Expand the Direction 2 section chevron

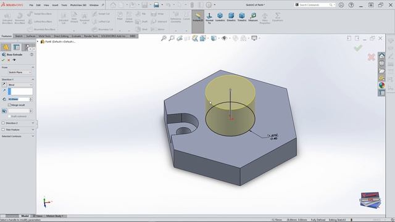[x=33, y=123]
